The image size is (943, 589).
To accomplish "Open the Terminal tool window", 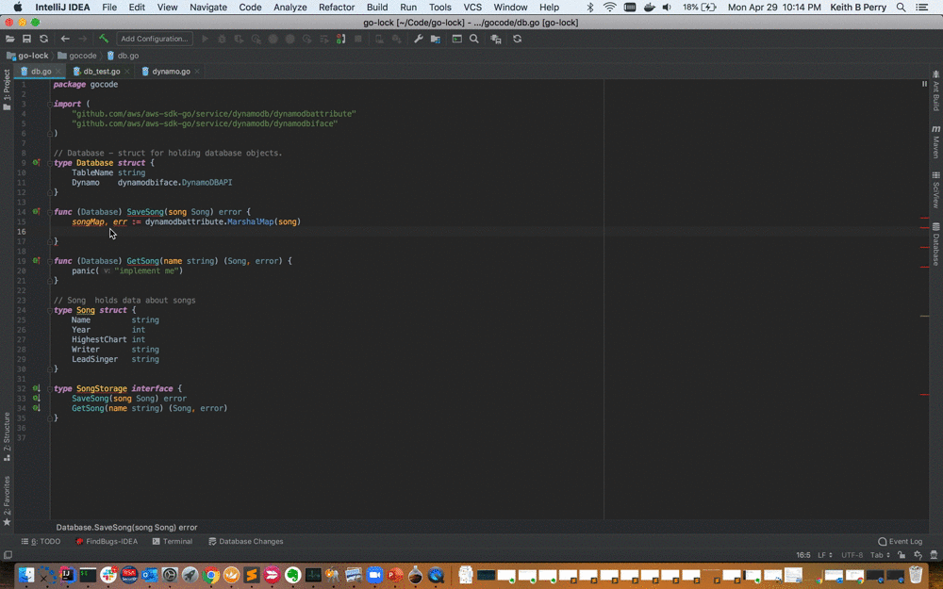I will pos(172,541).
